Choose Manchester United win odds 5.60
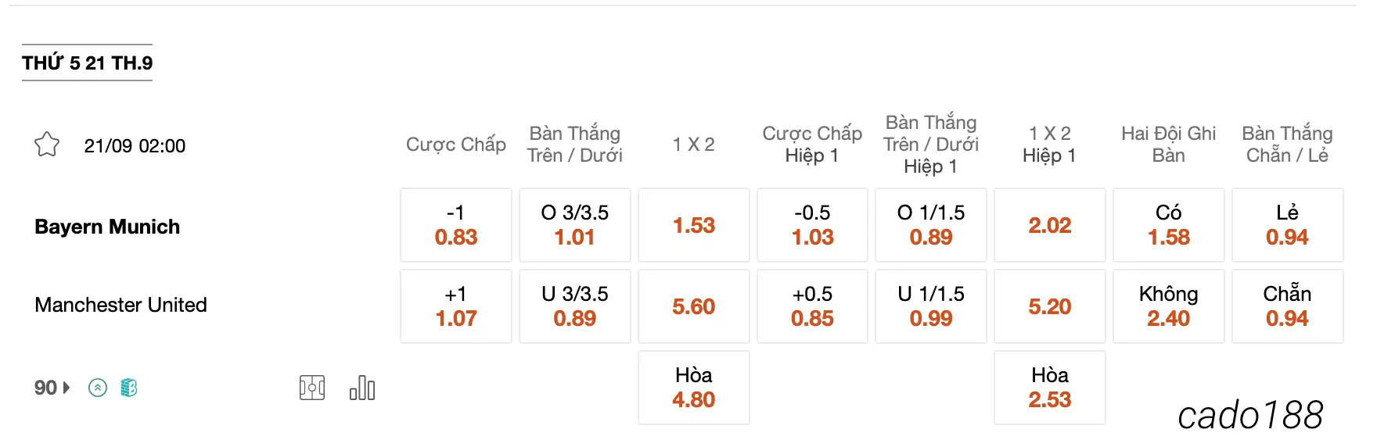Screen dimensions: 1377x447 click(x=694, y=306)
